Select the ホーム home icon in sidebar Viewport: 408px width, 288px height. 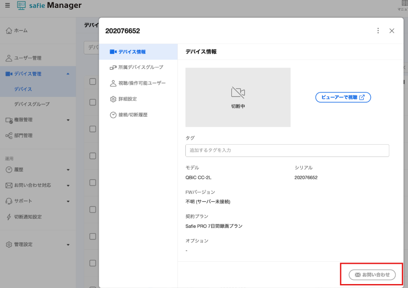[x=10, y=30]
